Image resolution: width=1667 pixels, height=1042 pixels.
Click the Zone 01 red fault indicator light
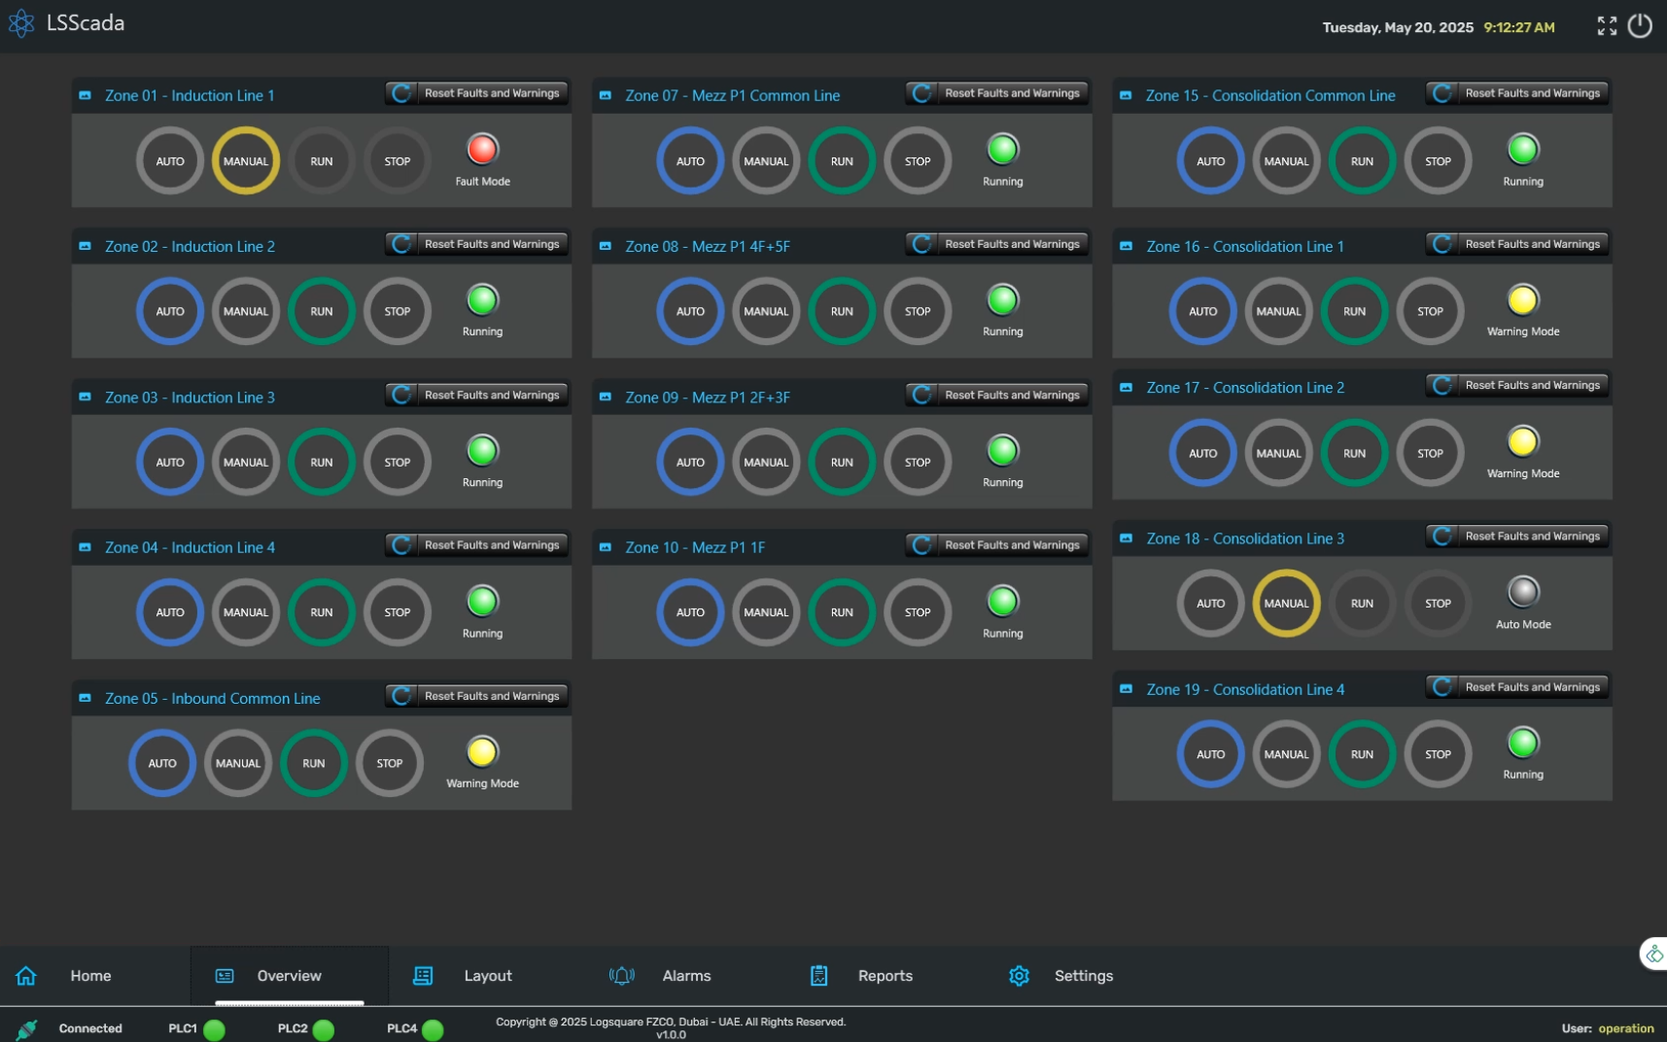pyautogui.click(x=482, y=150)
